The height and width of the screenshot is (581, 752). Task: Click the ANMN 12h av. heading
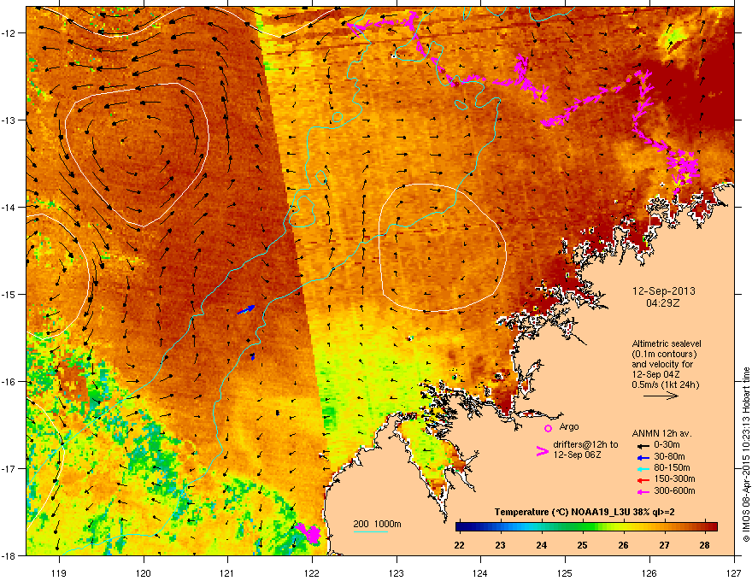(661, 433)
